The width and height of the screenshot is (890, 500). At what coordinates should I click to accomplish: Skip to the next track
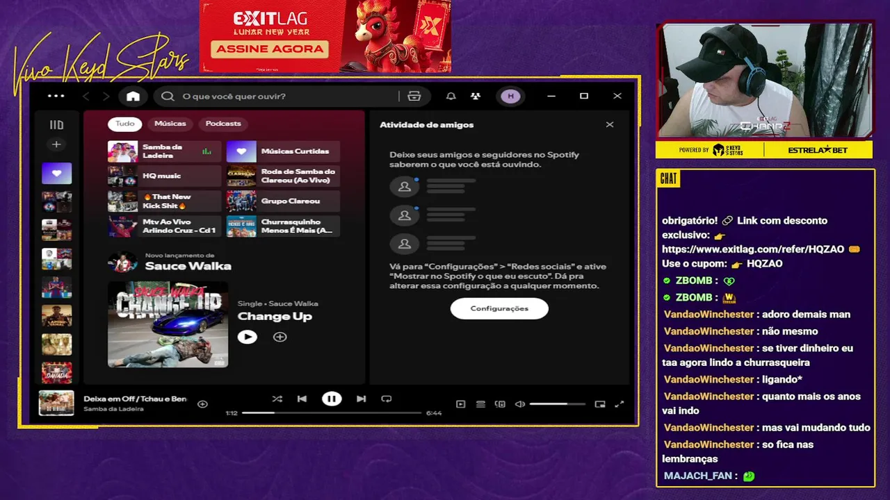click(361, 399)
